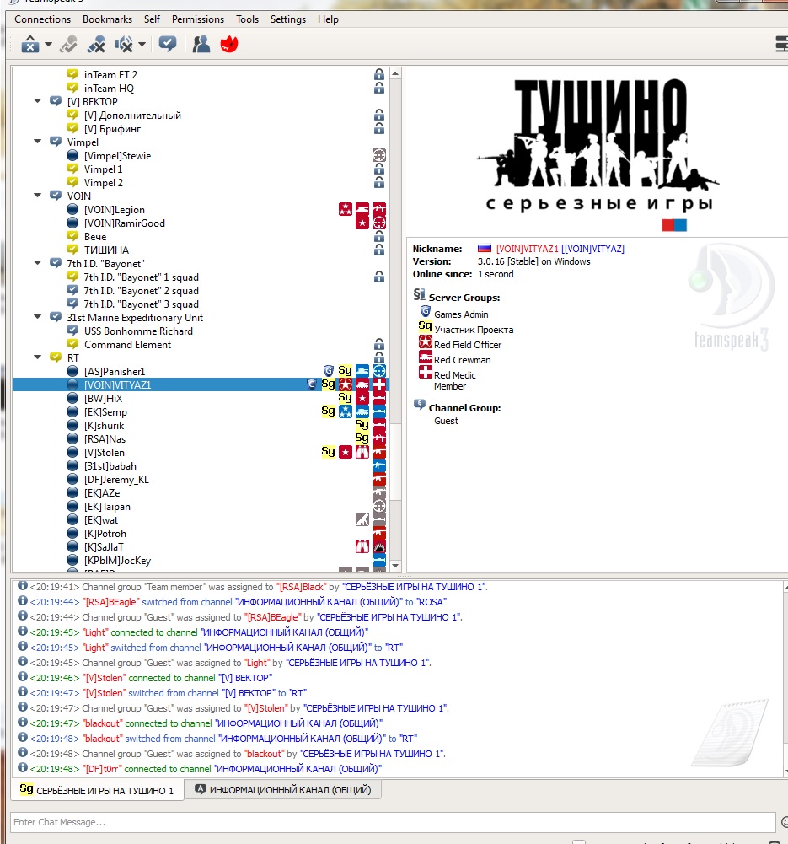Click the binoculars badge on [V]Stolen row

362,452
